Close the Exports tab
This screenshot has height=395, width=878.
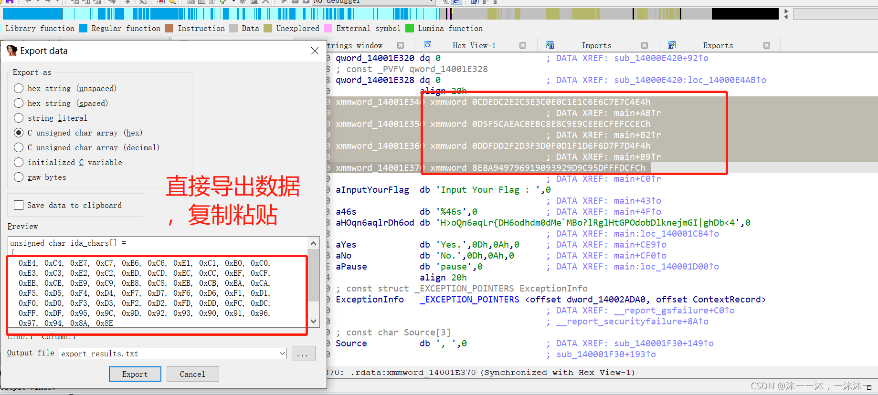[767, 45]
